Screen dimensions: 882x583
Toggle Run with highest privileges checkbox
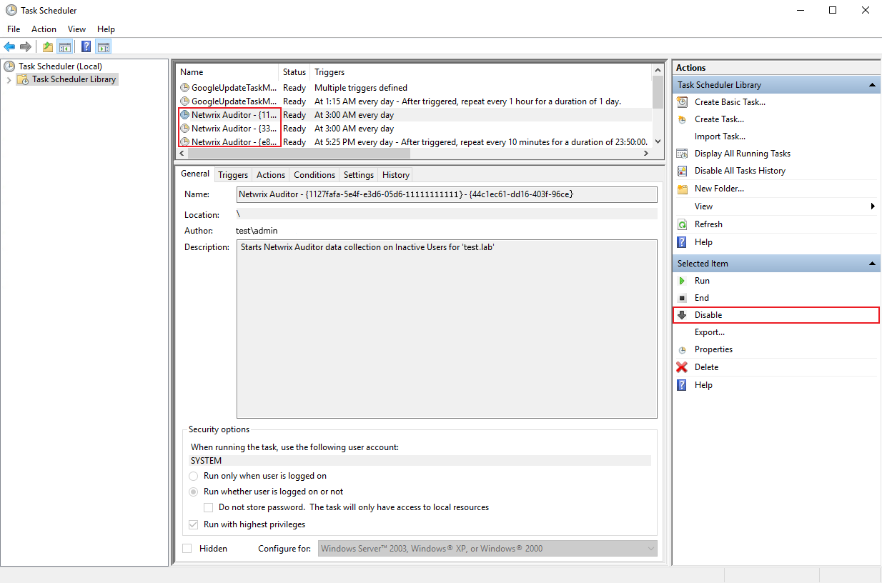(194, 524)
